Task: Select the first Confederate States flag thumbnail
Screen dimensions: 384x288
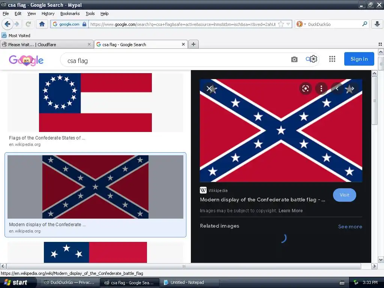Action: tap(95, 102)
